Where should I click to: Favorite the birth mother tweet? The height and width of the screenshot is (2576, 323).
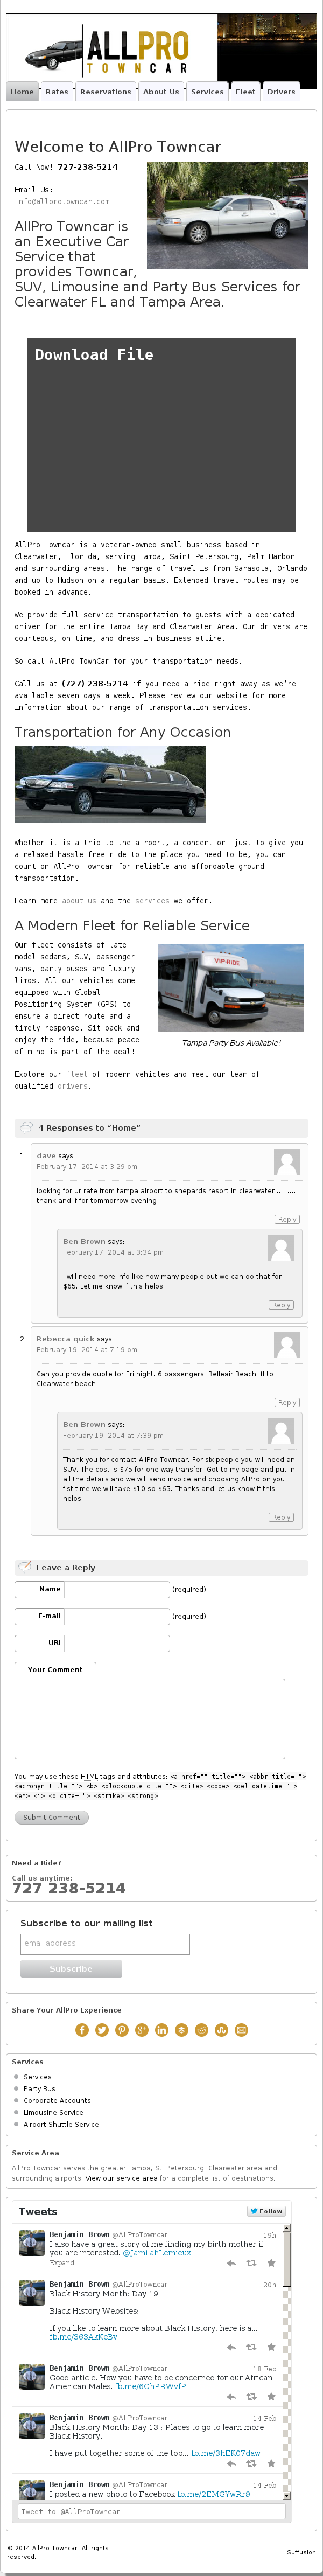coord(271,2263)
